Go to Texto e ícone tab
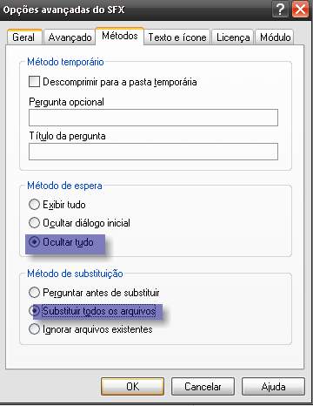 click(177, 37)
